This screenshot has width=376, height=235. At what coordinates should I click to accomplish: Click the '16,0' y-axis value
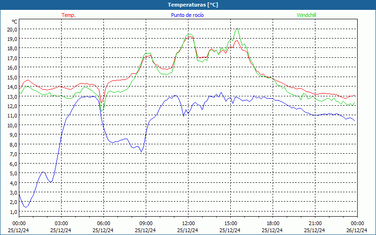13,68
